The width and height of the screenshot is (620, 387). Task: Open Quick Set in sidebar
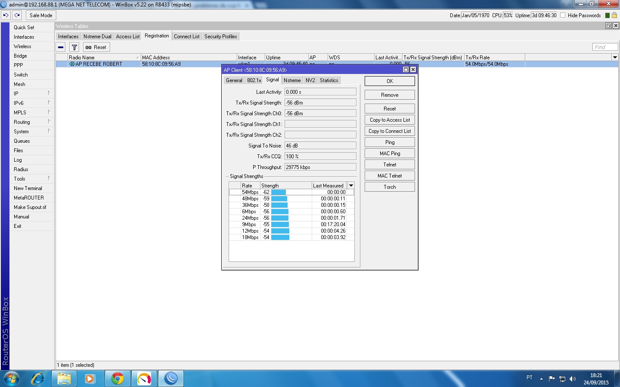24,28
